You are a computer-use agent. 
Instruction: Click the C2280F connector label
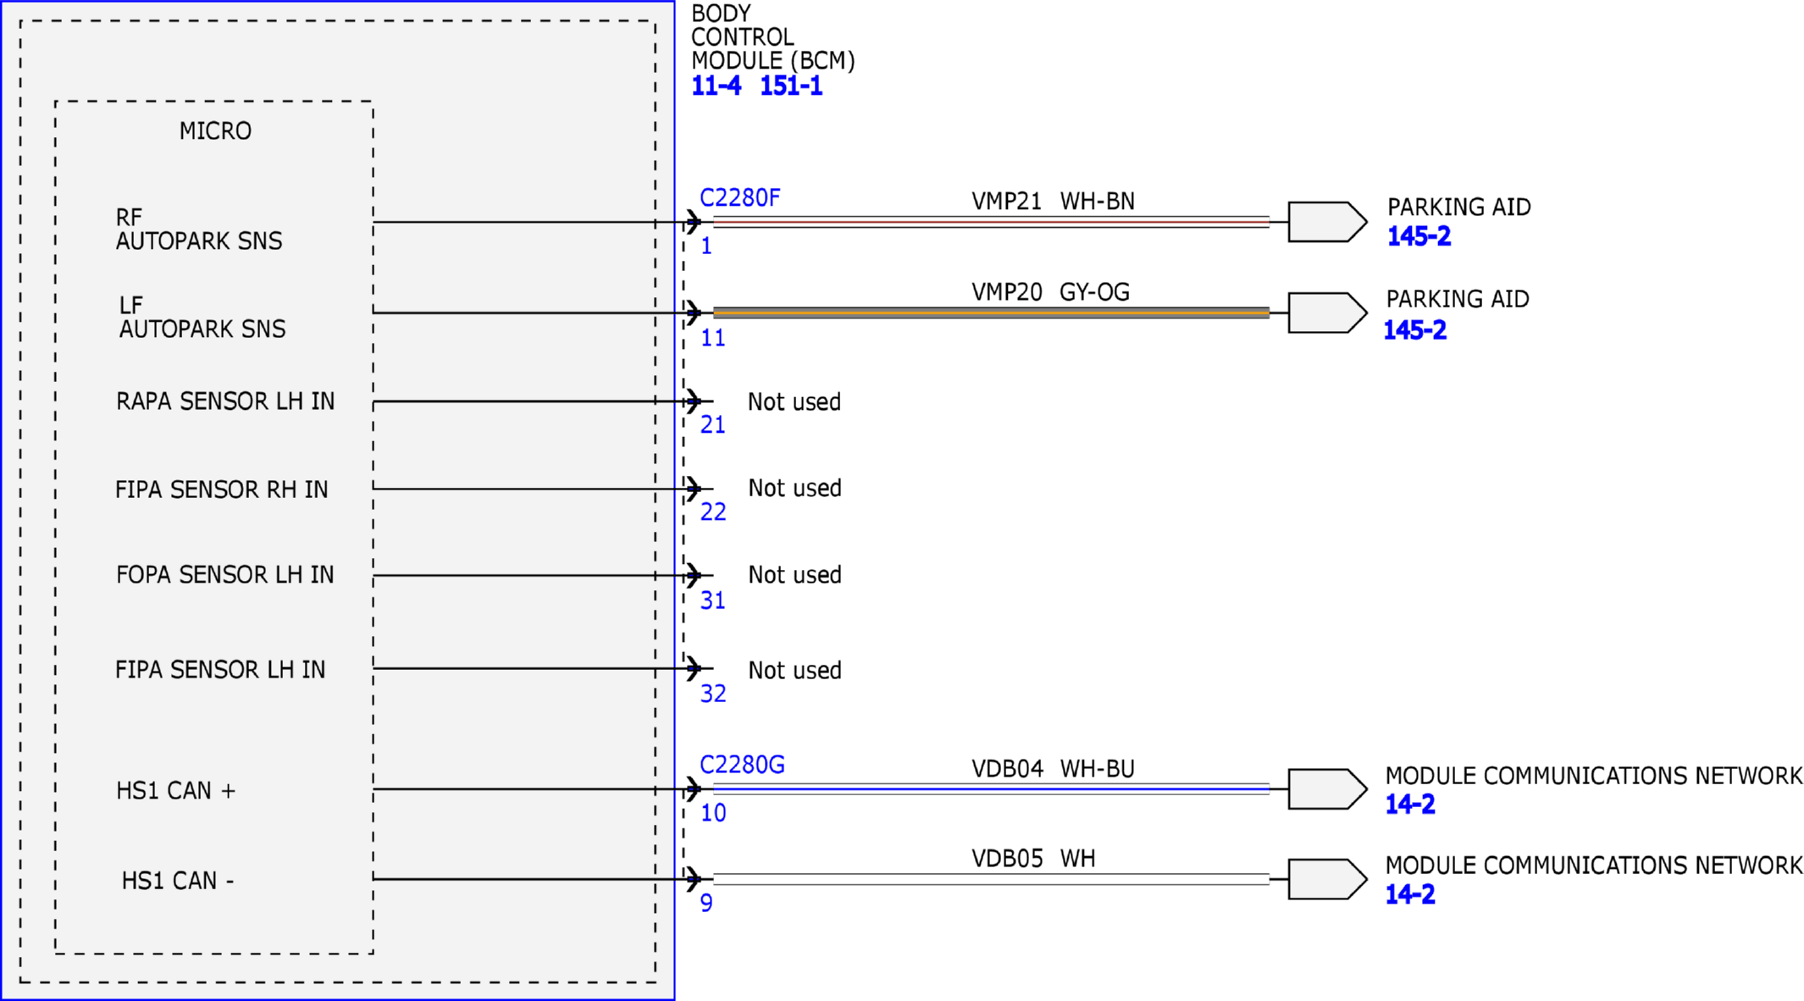tap(739, 198)
